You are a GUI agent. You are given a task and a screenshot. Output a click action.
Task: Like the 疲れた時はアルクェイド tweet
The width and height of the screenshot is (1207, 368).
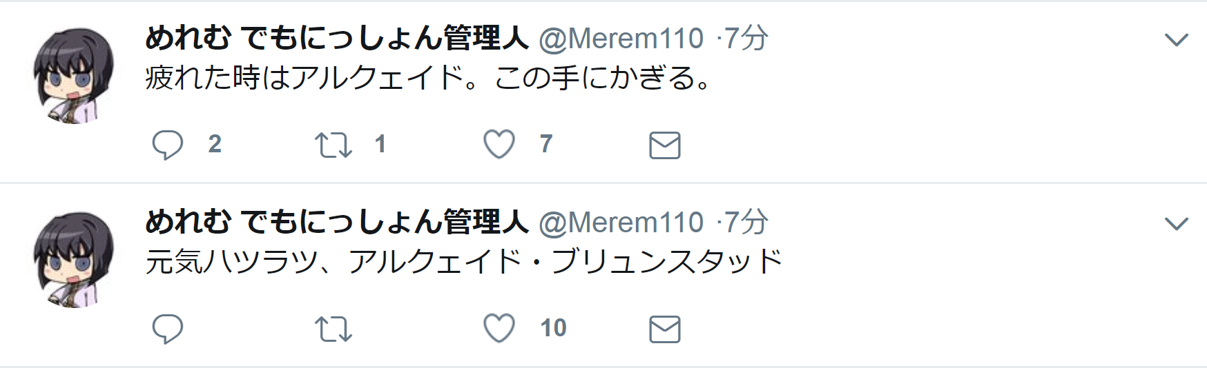[499, 145]
